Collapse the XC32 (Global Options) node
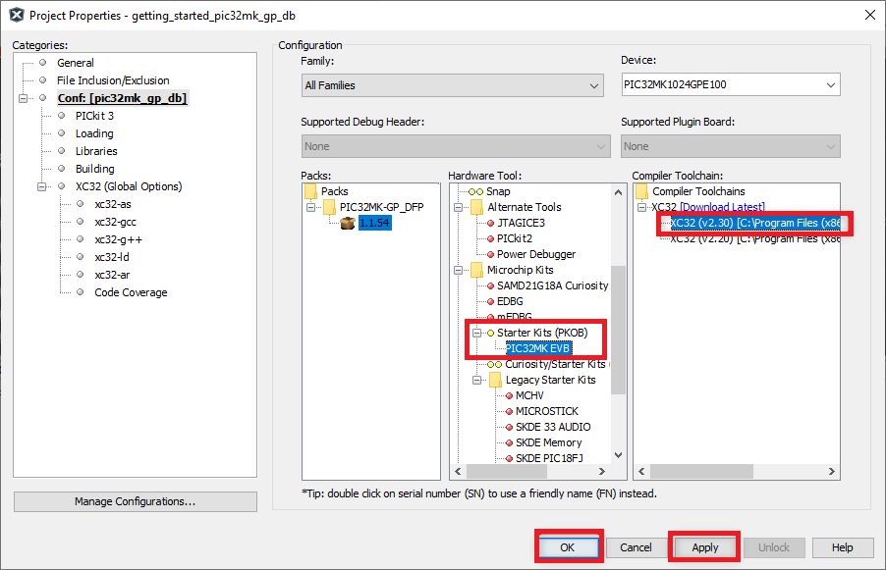 (x=42, y=186)
